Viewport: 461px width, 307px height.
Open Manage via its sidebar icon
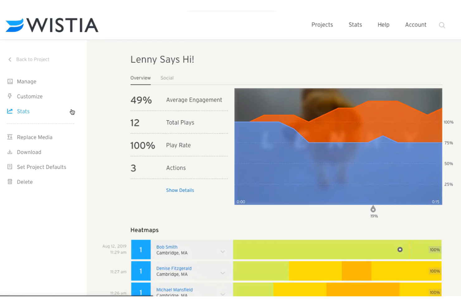pos(10,81)
